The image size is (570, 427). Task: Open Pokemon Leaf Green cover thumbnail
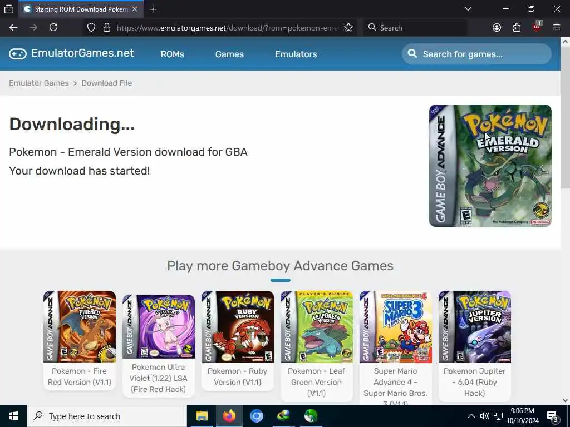coord(317,326)
